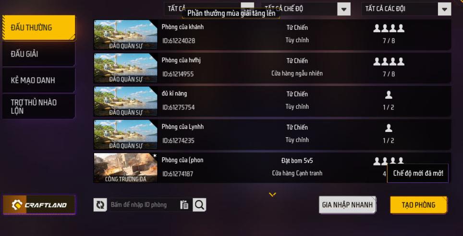
Task: Focus the room ID input field
Action: (143, 205)
